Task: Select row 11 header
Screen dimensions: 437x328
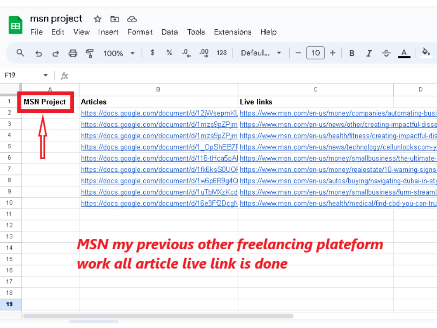Action: click(10, 214)
